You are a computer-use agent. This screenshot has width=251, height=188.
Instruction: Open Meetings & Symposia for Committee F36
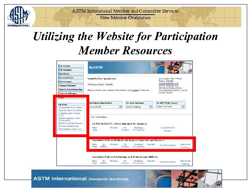tap(139, 162)
